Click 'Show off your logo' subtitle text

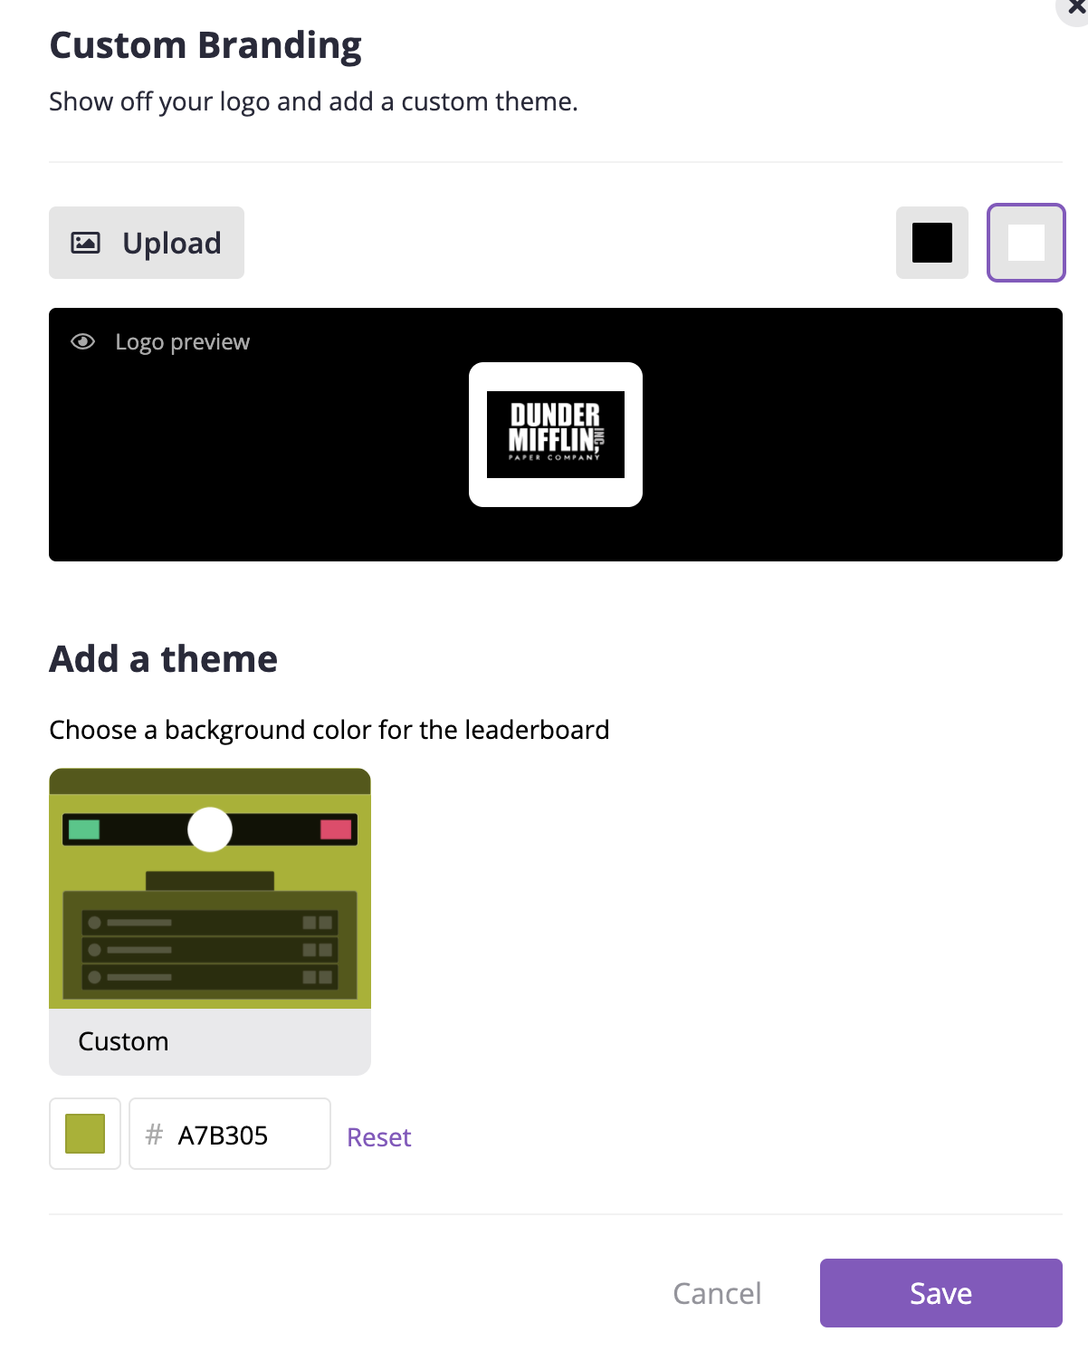pyautogui.click(x=313, y=101)
